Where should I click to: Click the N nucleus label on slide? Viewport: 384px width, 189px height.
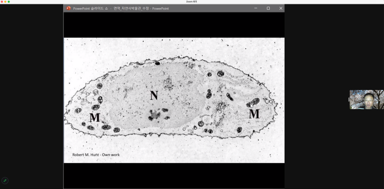(x=154, y=96)
